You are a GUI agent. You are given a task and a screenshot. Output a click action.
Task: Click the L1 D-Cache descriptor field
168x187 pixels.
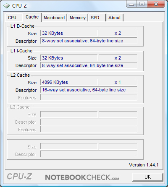pos(89,41)
